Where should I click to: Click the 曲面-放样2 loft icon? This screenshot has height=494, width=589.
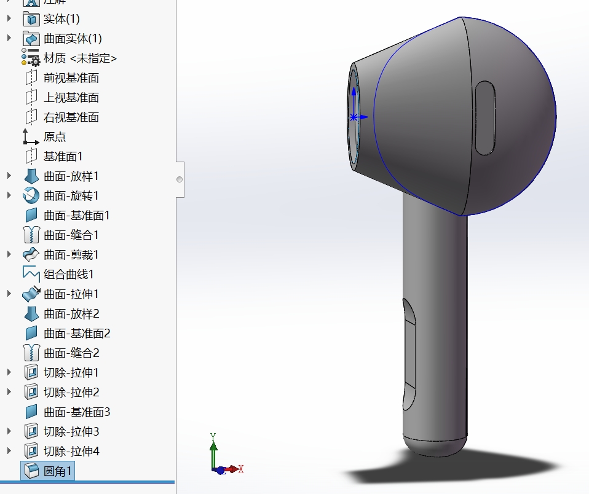[x=31, y=313]
